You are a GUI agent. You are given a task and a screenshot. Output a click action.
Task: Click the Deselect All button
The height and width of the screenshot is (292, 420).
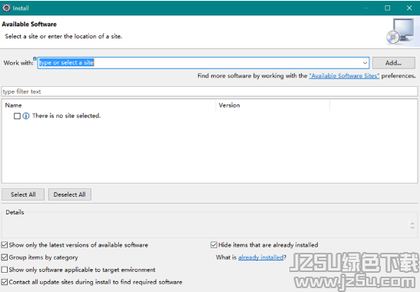[70, 194]
